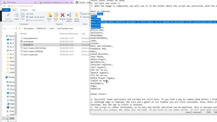Open the Copiar a dropdown
Image resolution: width=217 pixels, height=122 pixels.
point(55,21)
